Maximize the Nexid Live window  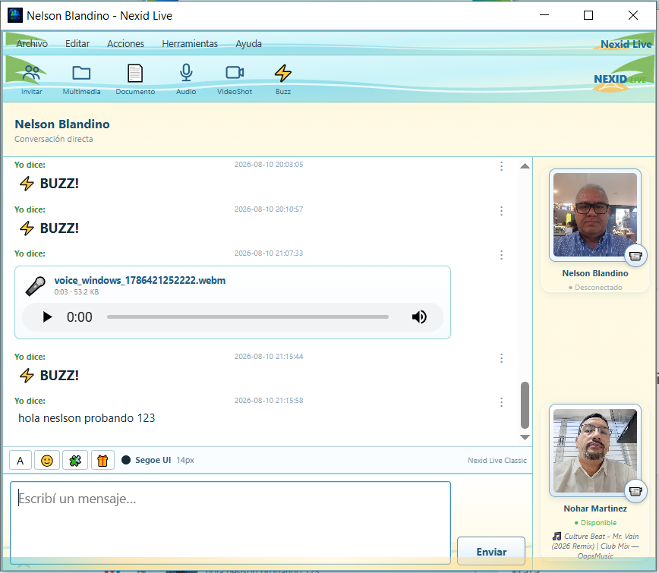point(588,15)
